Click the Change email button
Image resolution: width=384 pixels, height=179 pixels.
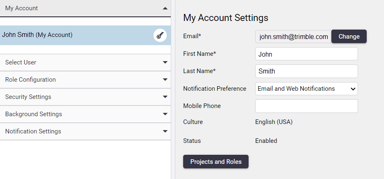pos(349,37)
